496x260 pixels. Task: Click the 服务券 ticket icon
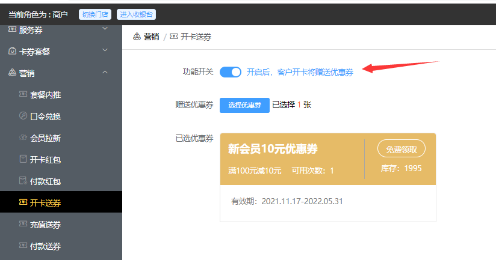[12, 29]
